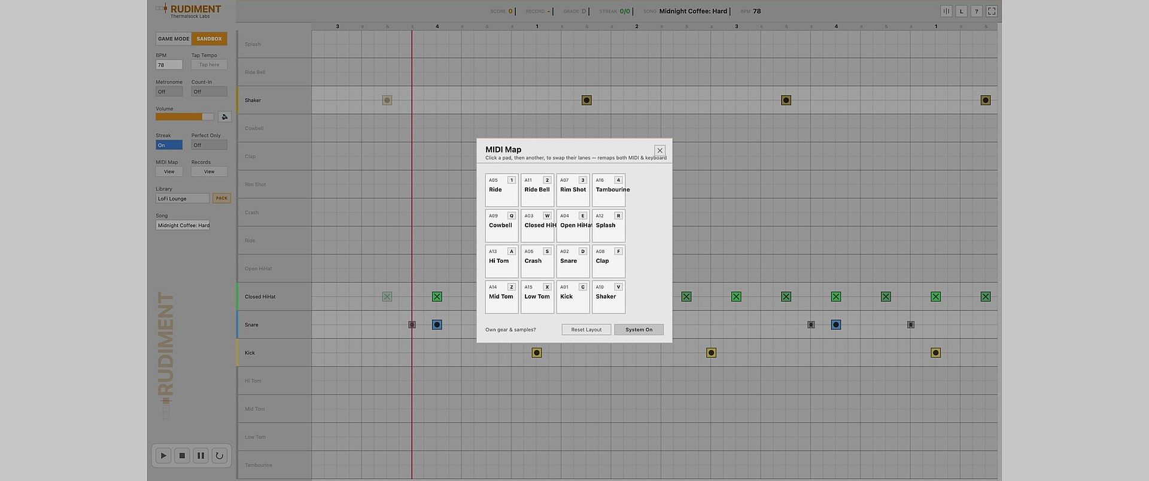Click the Tambourine lane label

pos(258,465)
